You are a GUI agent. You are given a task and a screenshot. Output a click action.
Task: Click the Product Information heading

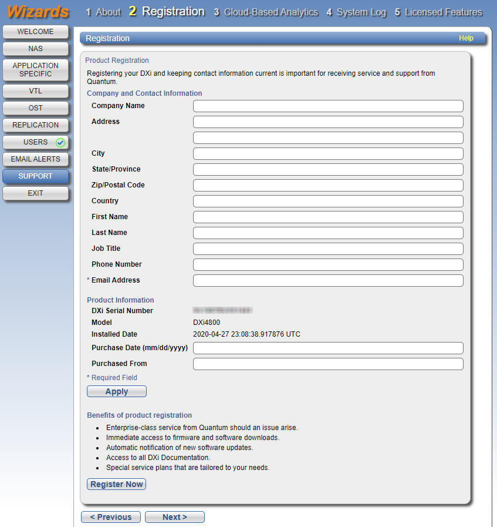tap(120, 300)
